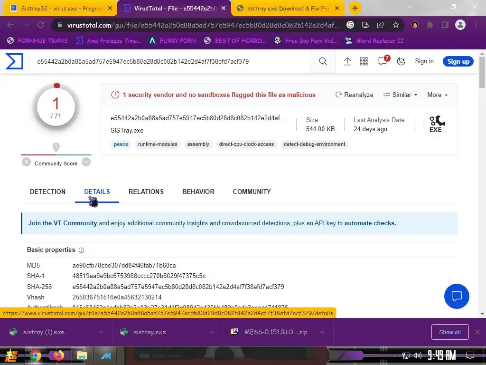
Task: Expand the sistray (1).exe download chevron
Action: (x=101, y=332)
